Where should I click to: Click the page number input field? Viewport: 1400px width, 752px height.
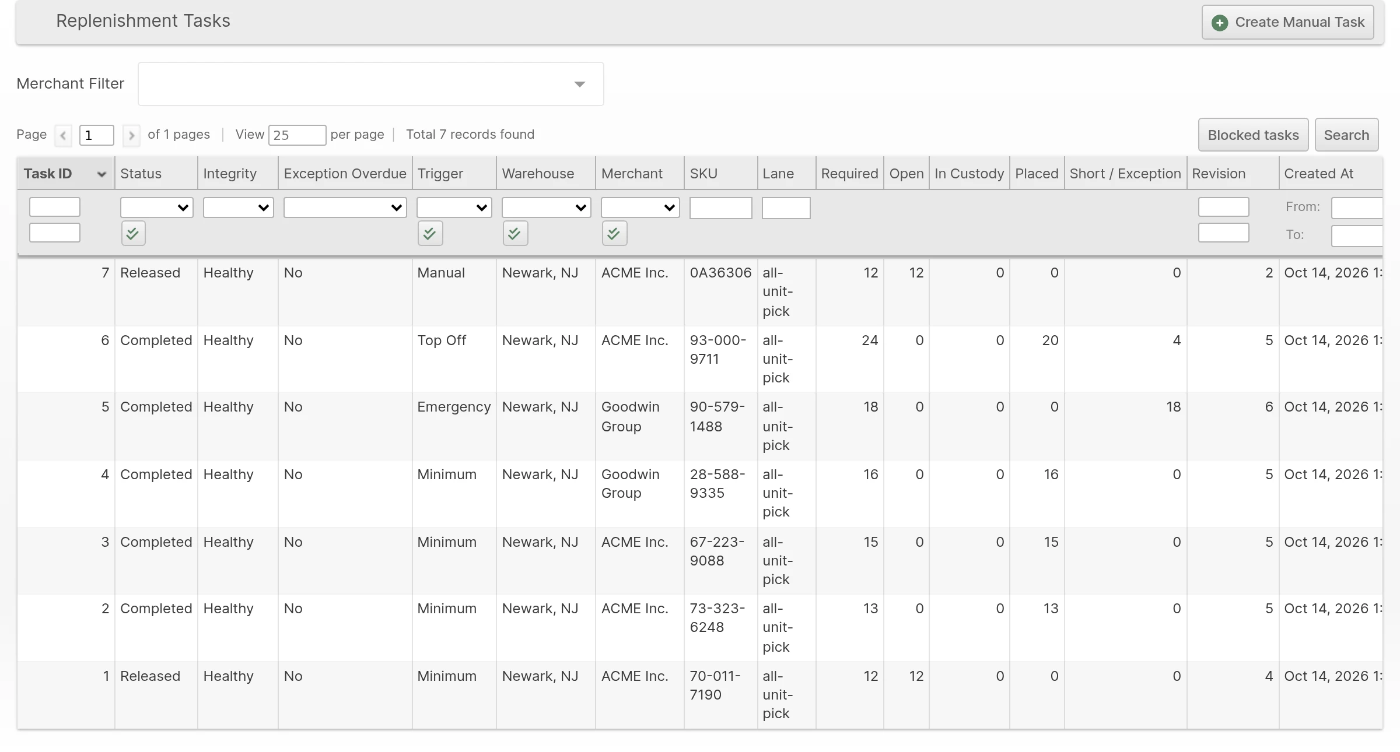[96, 135]
